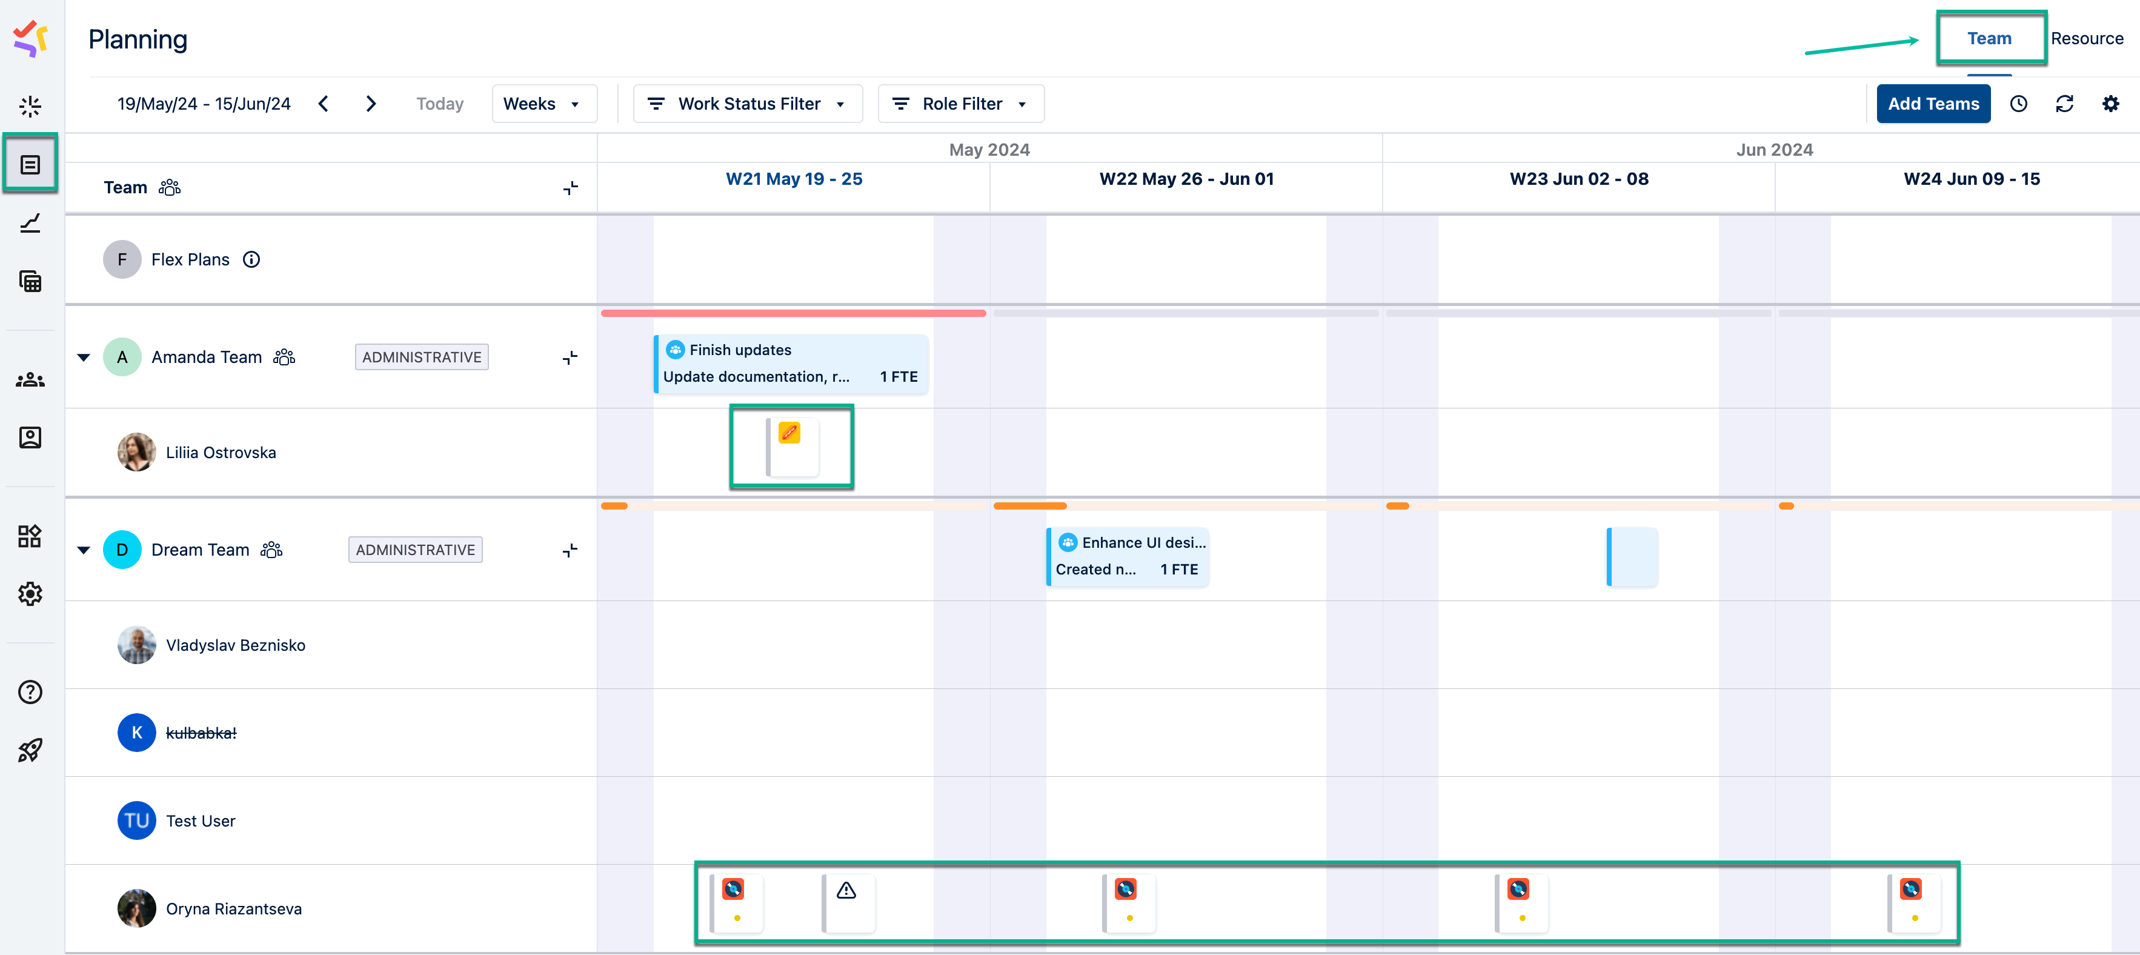Jump to current date with Today button
Image resolution: width=2140 pixels, height=955 pixels.
[439, 103]
